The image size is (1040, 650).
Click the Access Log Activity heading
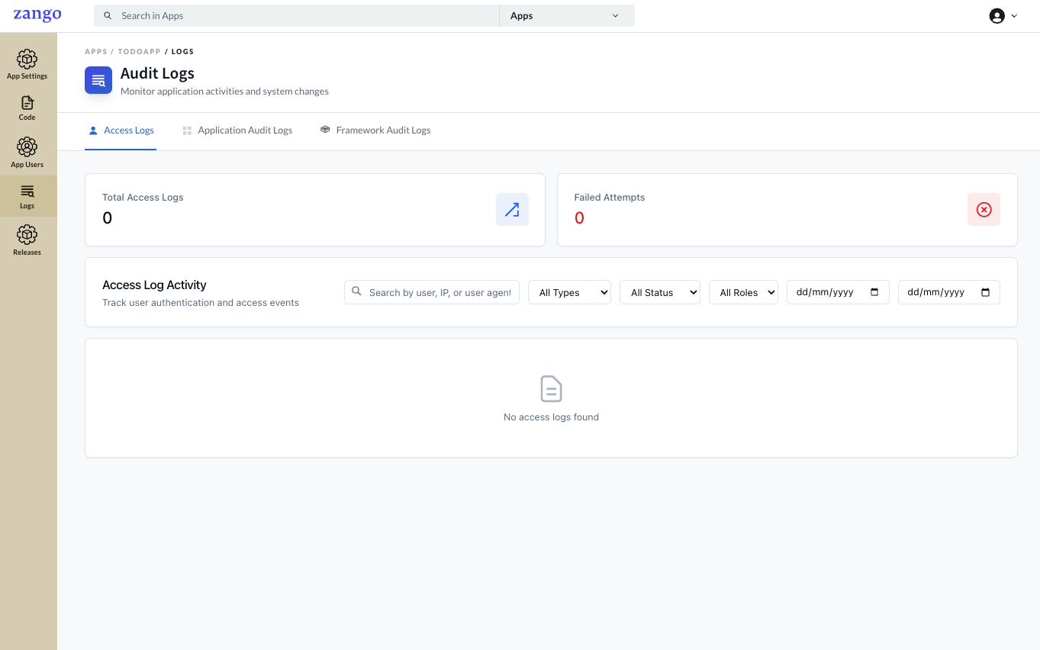click(x=154, y=285)
